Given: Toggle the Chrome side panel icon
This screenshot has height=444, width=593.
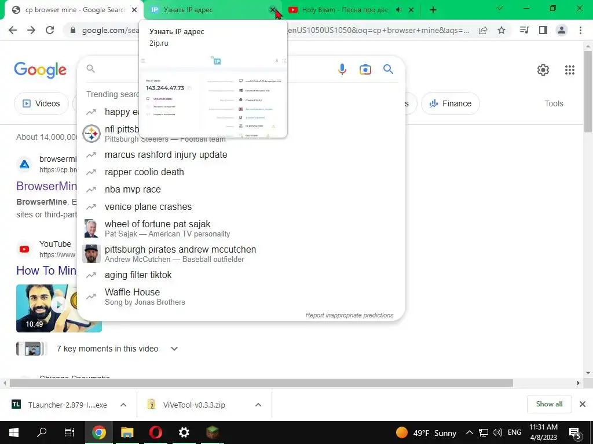Looking at the screenshot, I should (x=543, y=30).
